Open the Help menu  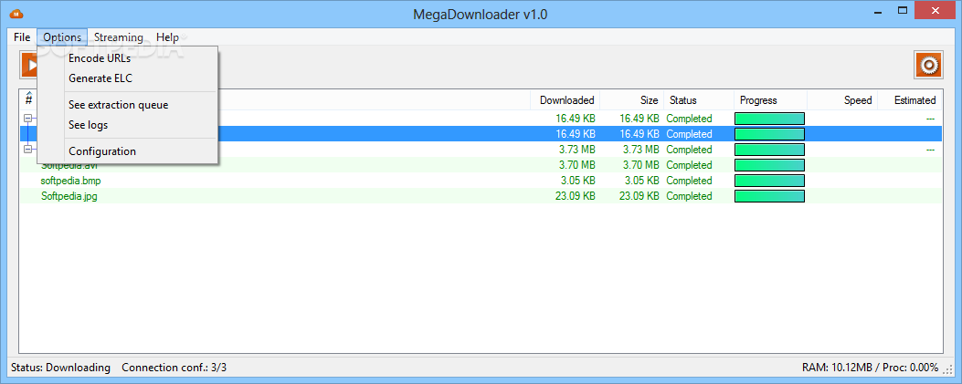(167, 37)
